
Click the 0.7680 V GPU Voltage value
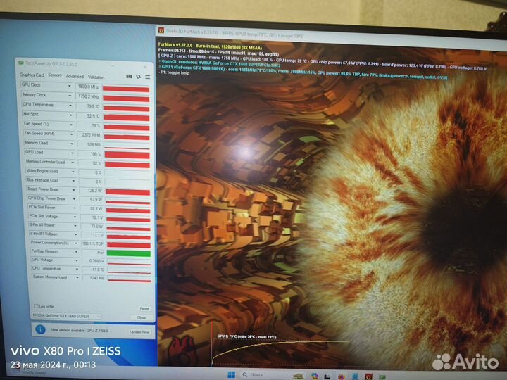97,261
